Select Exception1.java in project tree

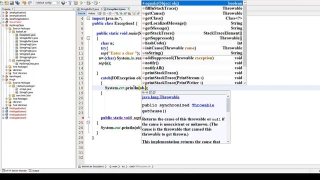(27, 35)
